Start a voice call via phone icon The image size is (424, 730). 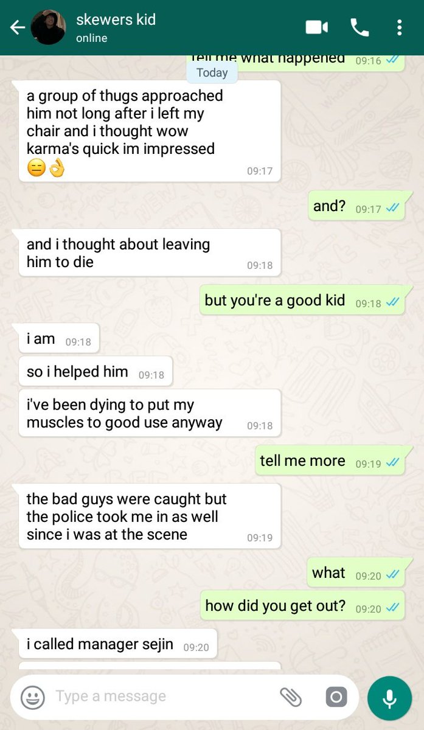click(x=360, y=27)
